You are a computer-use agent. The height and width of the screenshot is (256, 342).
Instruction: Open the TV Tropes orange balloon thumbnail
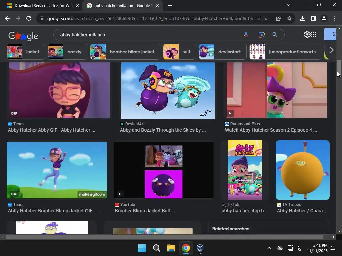303,170
